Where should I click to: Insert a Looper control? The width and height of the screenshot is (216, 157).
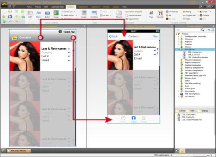point(84,14)
